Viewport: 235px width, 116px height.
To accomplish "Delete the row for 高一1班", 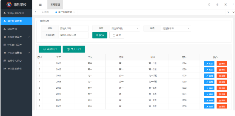I will [222, 63].
